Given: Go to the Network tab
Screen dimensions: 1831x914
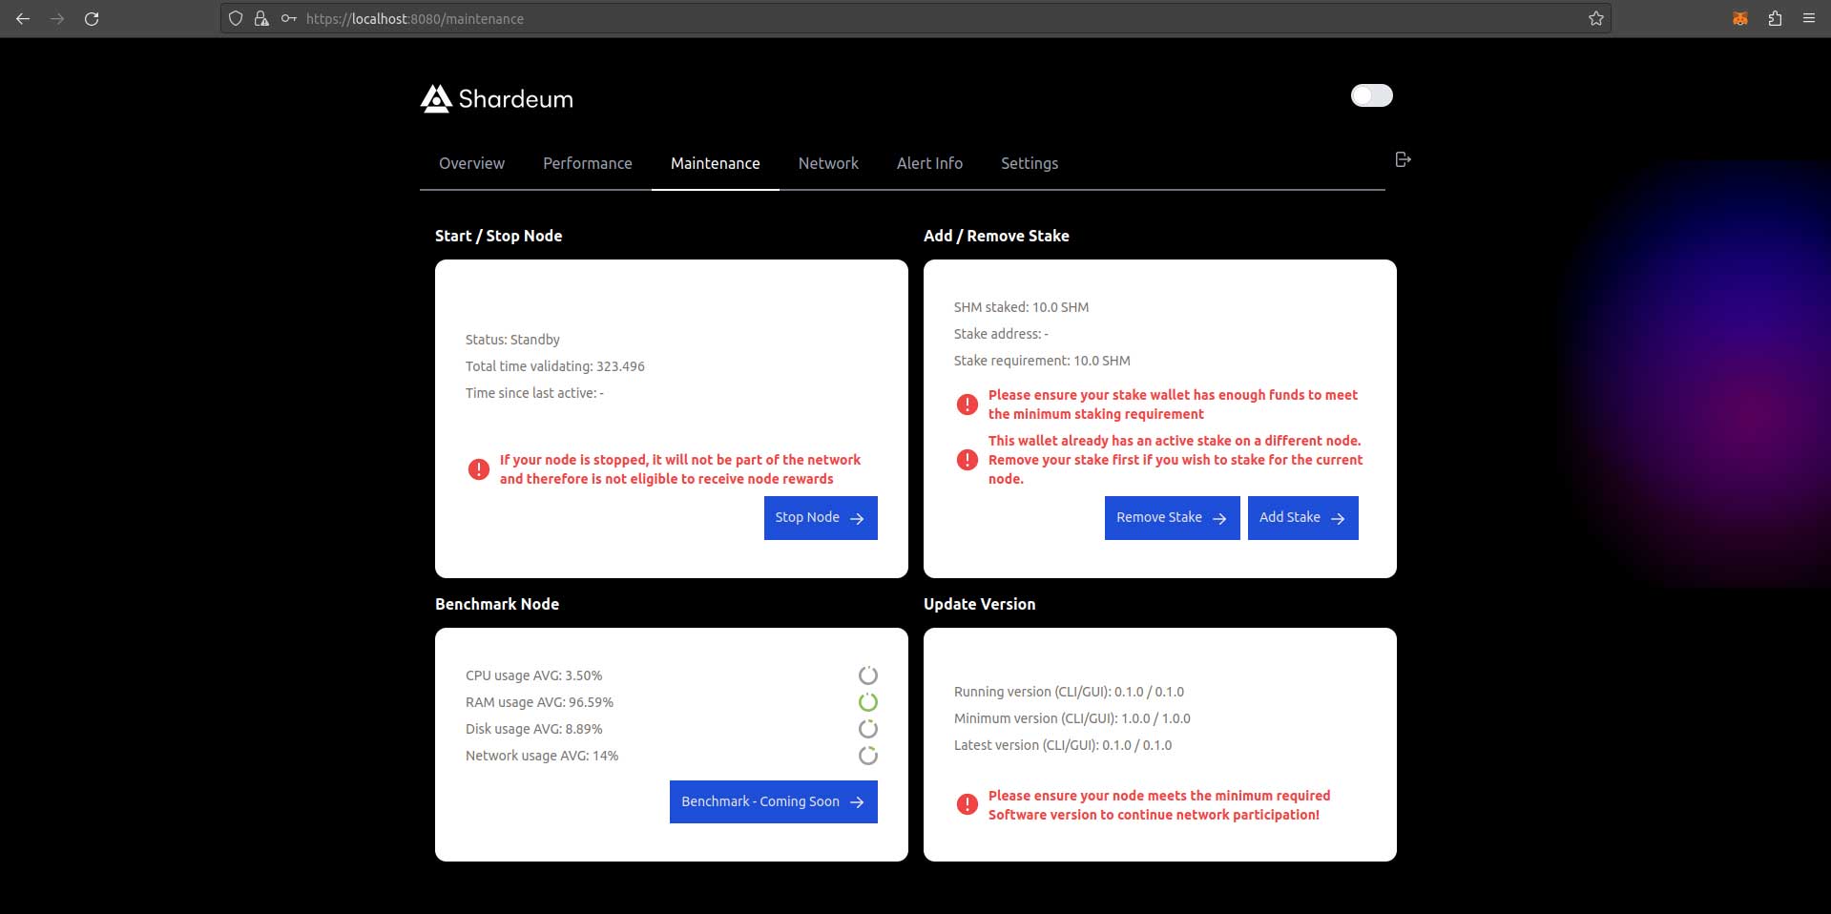Looking at the screenshot, I should pos(828,163).
